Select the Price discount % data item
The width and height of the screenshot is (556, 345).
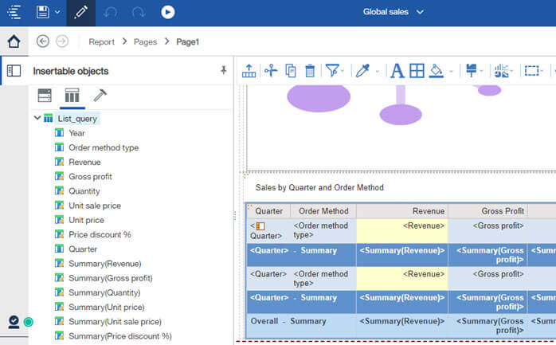tap(100, 235)
